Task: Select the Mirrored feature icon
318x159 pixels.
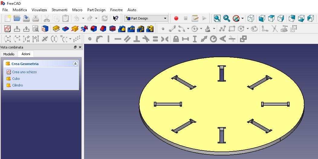Action: 122,29
